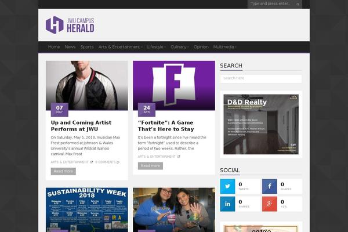Click the '0 Tweets' counter
This screenshot has height=232, width=348.
pos(244,186)
